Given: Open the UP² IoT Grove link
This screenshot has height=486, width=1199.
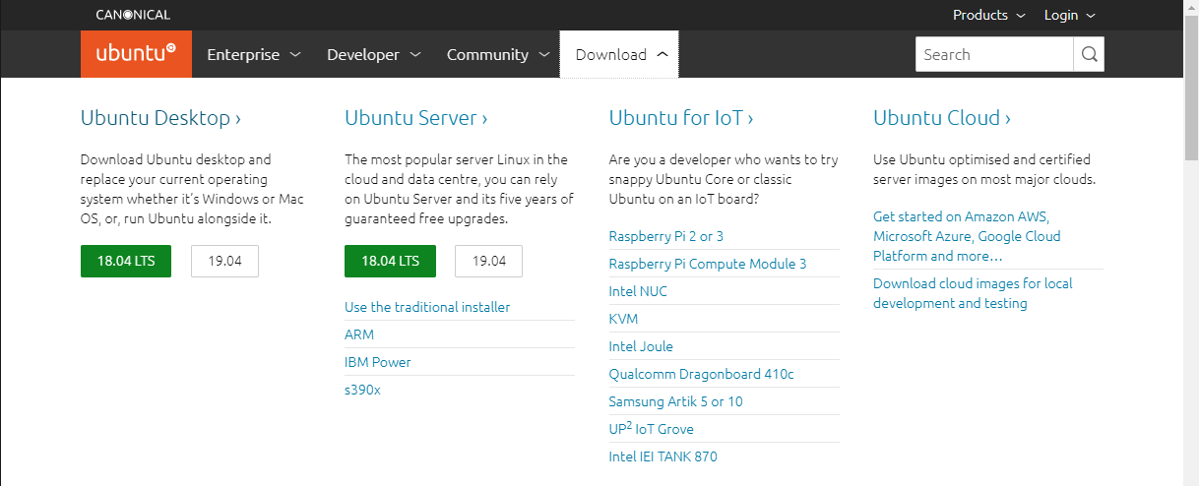Looking at the screenshot, I should coord(652,429).
